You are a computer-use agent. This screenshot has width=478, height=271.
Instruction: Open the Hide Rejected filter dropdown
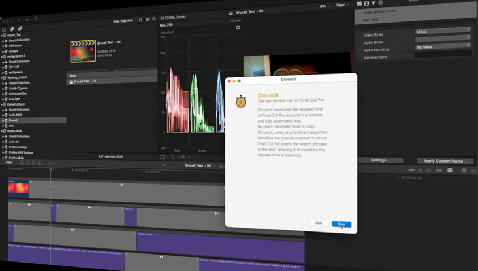point(125,21)
